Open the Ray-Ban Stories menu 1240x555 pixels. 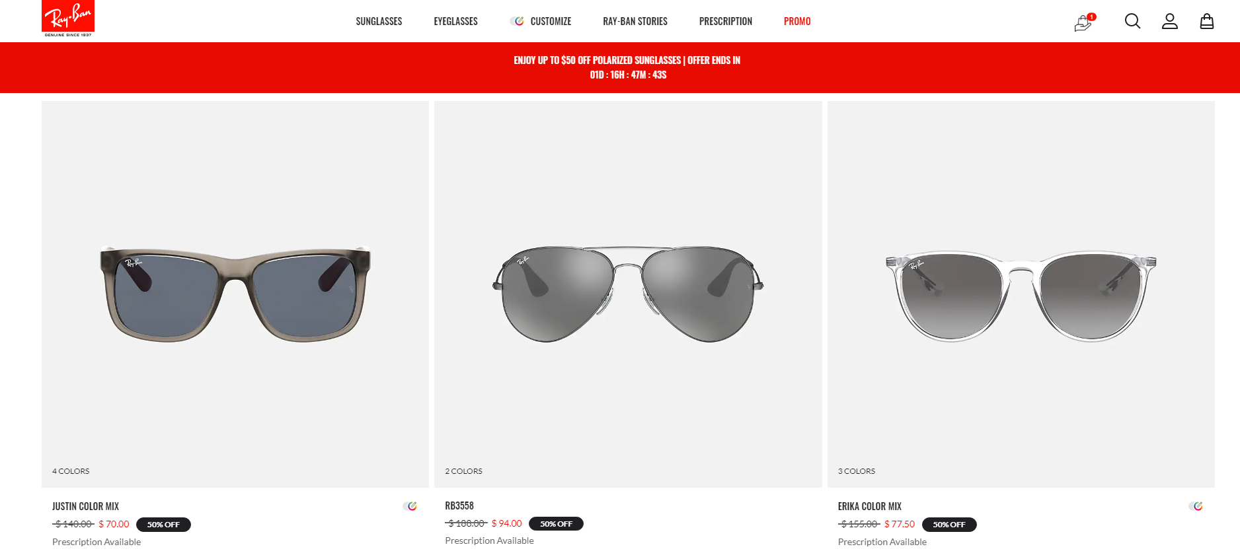(x=635, y=21)
